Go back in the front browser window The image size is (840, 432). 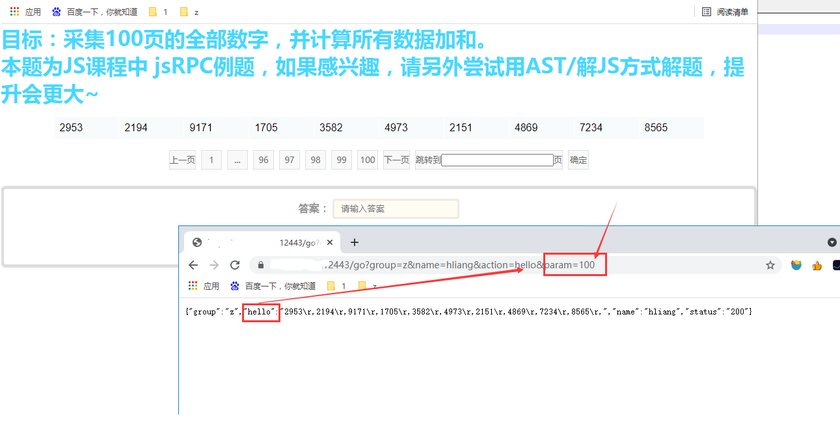pos(193,265)
